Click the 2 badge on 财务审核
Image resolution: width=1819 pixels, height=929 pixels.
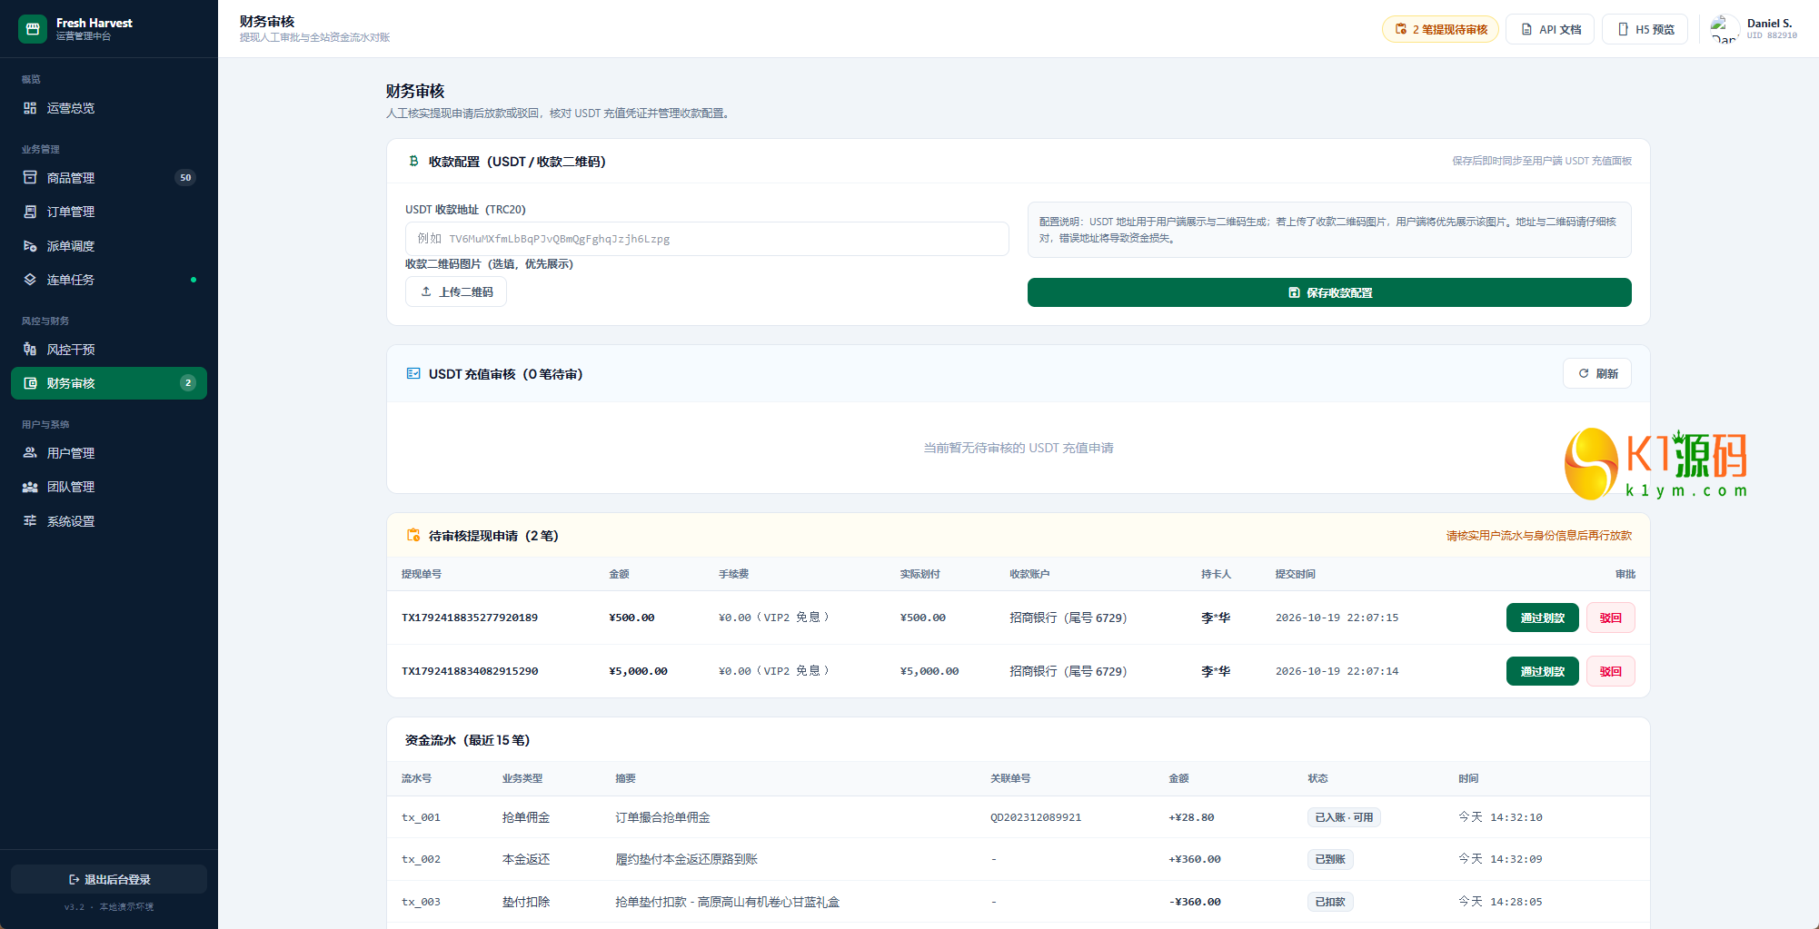188,383
